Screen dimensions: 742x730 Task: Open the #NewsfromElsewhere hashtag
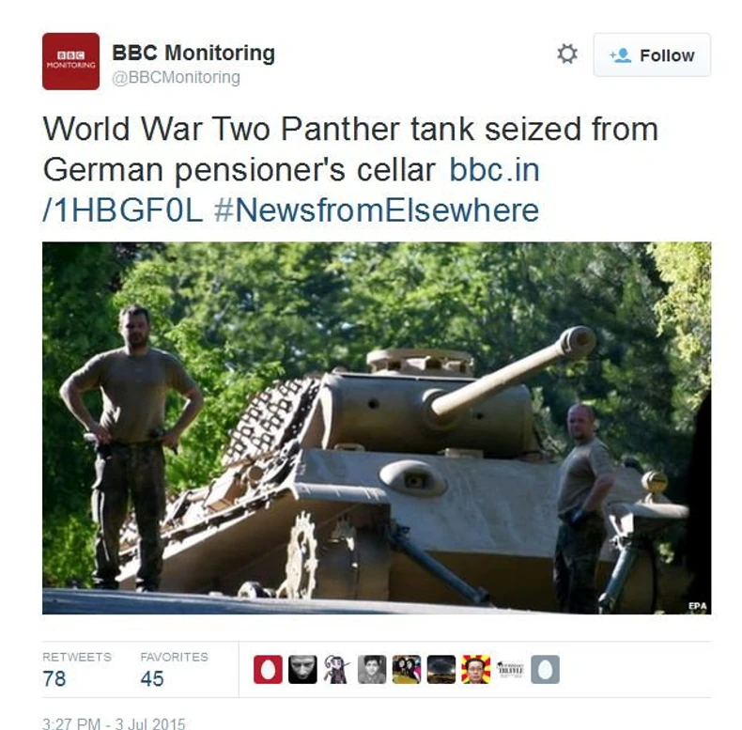(377, 210)
